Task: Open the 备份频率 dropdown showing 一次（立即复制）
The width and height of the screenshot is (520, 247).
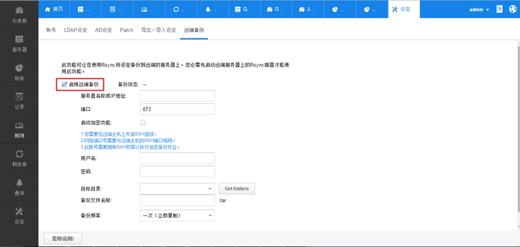Action: (177, 216)
